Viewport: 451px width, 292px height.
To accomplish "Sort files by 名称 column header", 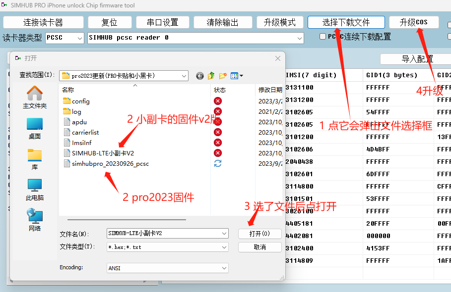I will click(134, 90).
